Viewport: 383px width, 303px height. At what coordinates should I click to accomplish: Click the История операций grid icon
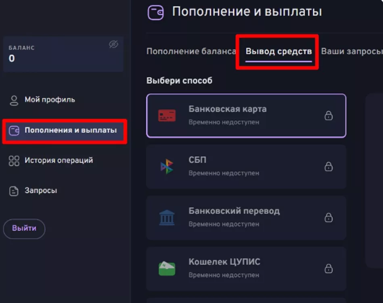14,161
